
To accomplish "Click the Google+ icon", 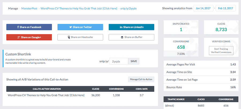I will tap(18, 37).
